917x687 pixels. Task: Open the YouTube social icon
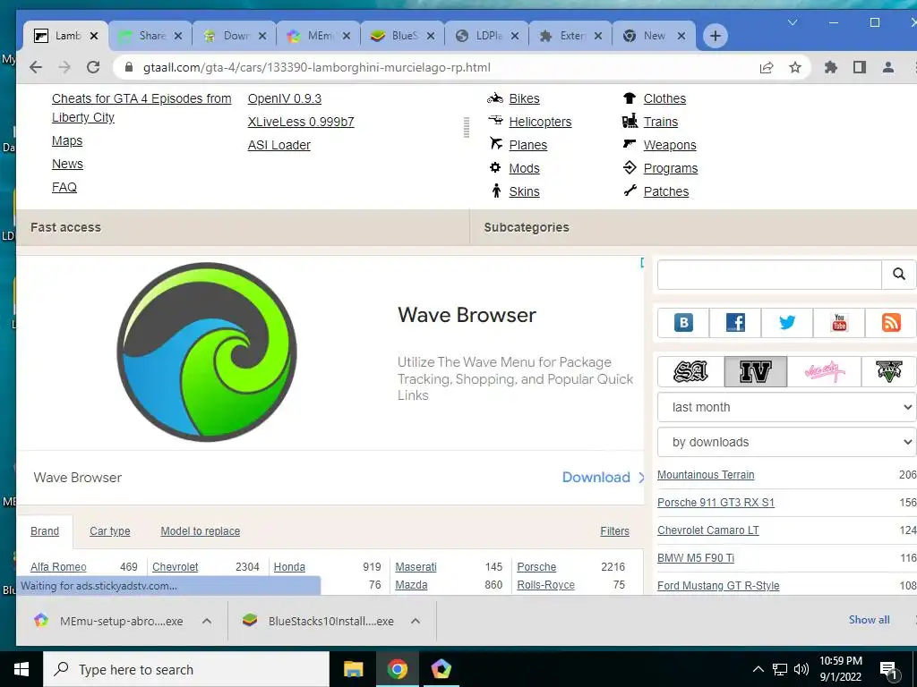pyautogui.click(x=839, y=322)
